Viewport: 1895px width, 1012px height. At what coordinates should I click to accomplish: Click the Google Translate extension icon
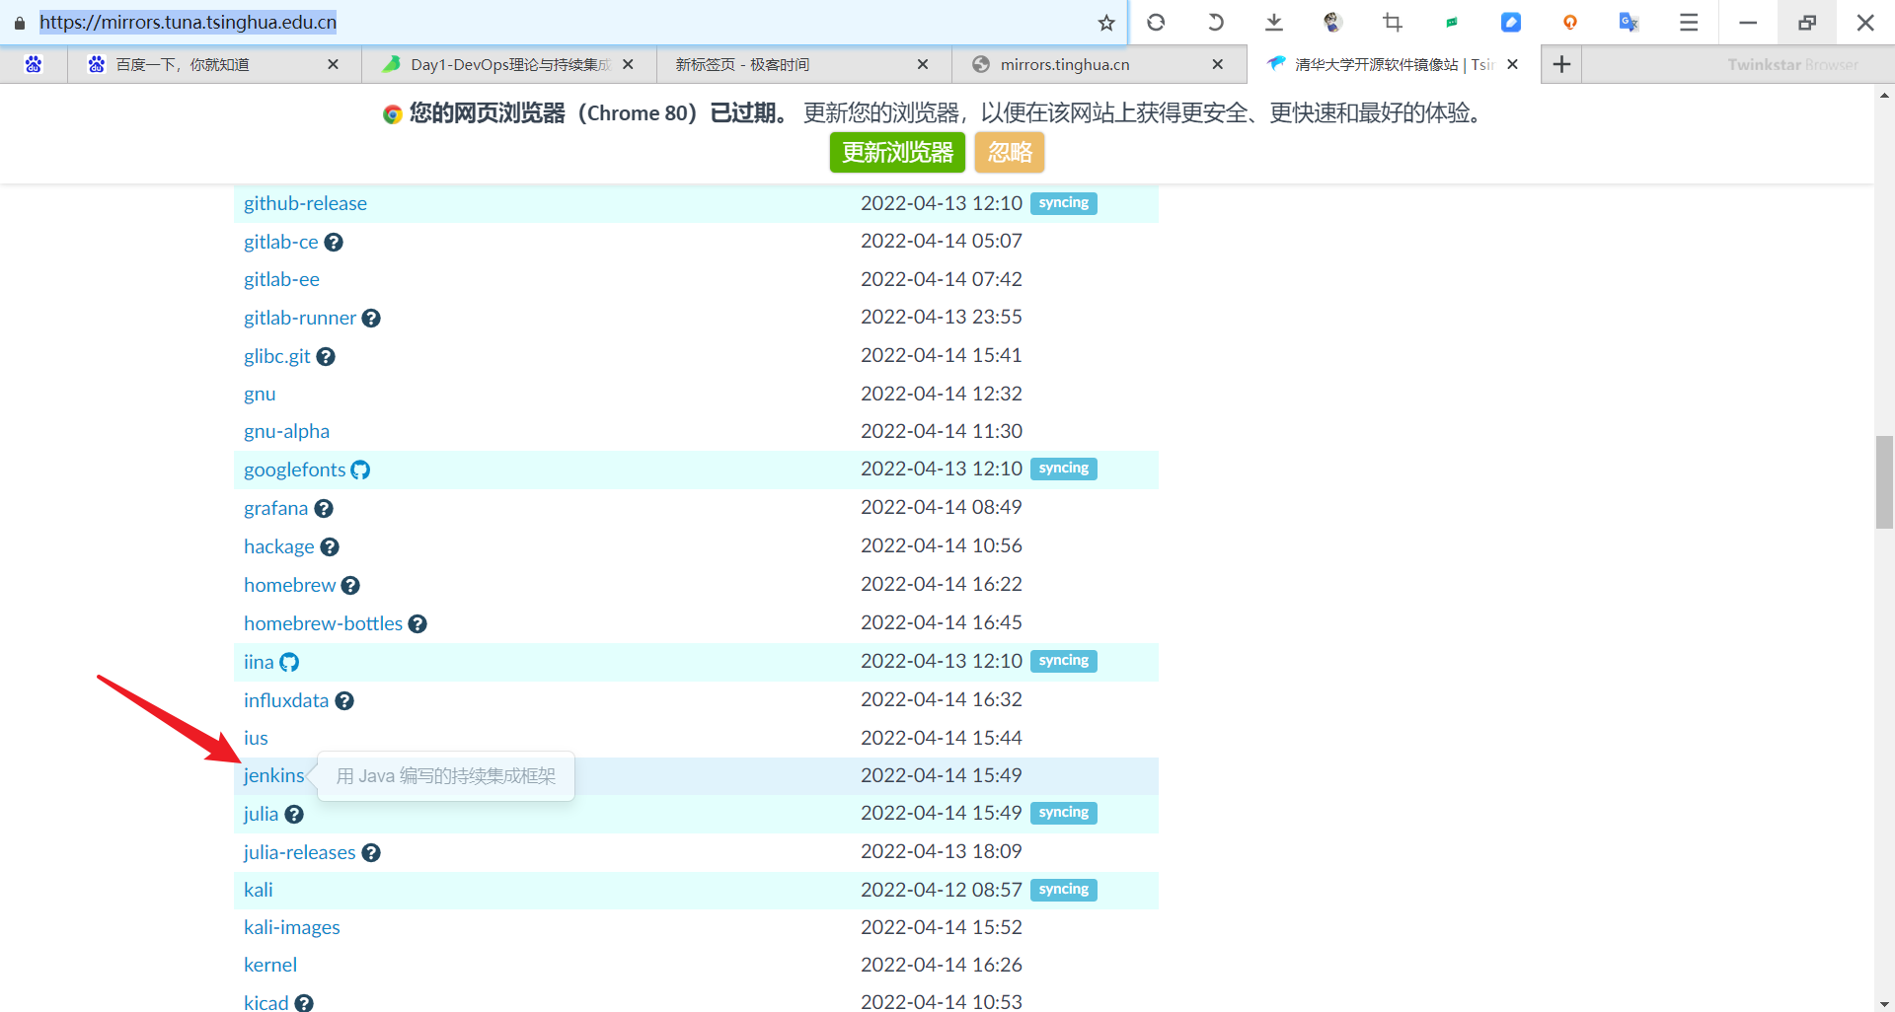(x=1630, y=22)
